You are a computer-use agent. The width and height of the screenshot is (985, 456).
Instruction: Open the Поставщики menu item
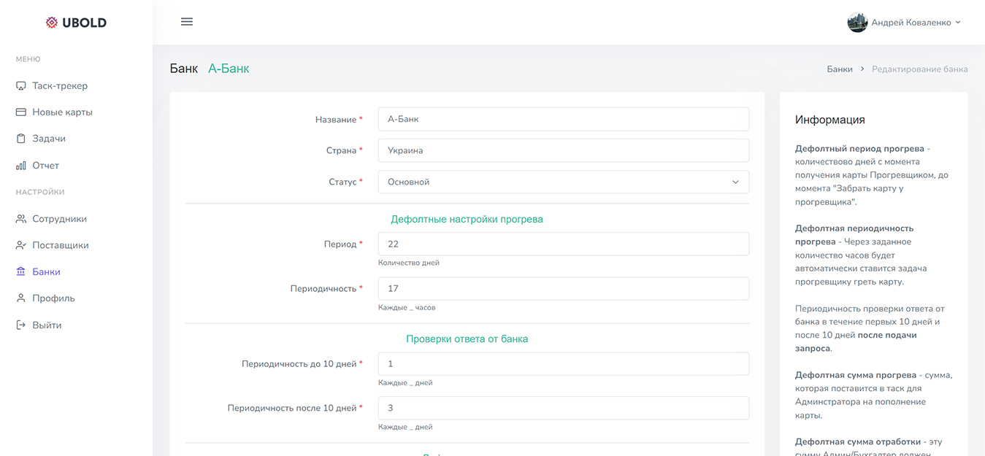click(x=60, y=245)
